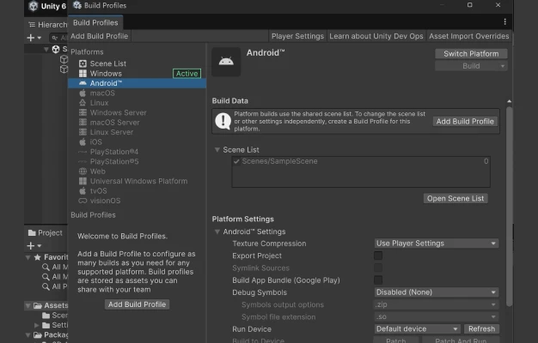Collapse the Android Settings section
This screenshot has height=343, width=538.
(x=217, y=232)
